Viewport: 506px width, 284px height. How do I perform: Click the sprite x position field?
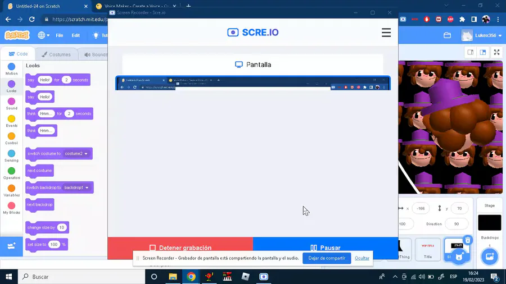pyautogui.click(x=421, y=208)
